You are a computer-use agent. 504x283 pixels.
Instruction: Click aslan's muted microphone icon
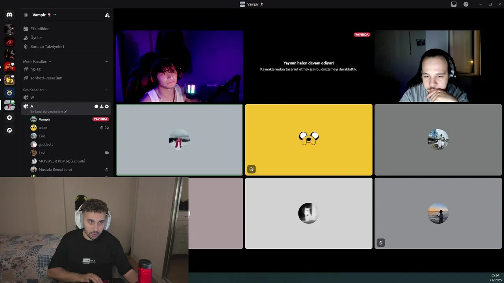coord(102,128)
